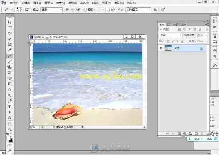Viewport: 219px width, 155px height.
Task: Select the Path Selection tool
Action: point(9,112)
